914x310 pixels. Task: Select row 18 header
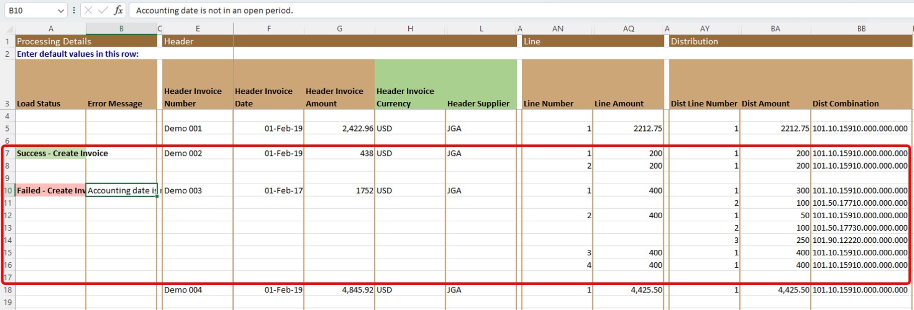7,290
